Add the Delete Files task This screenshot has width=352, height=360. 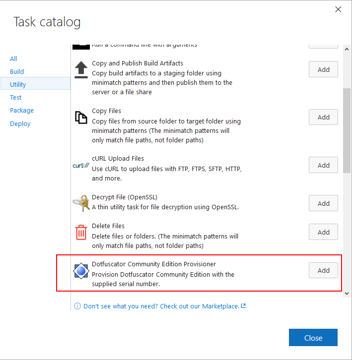[323, 232]
